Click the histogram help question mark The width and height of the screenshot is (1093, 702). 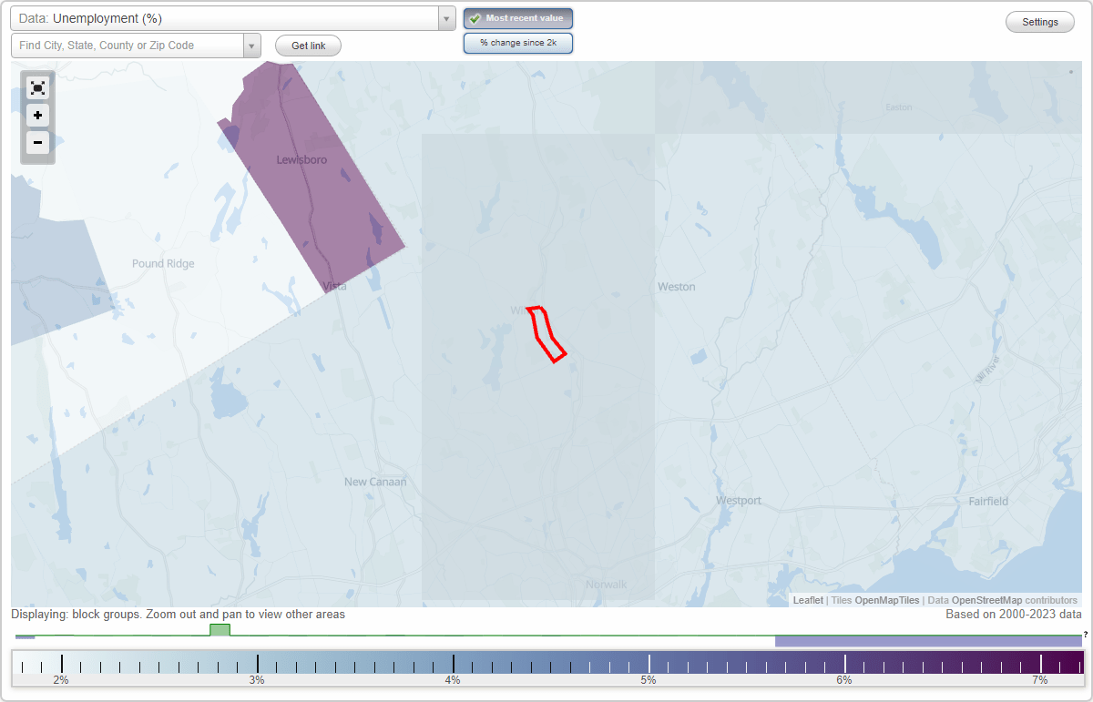(x=1086, y=634)
